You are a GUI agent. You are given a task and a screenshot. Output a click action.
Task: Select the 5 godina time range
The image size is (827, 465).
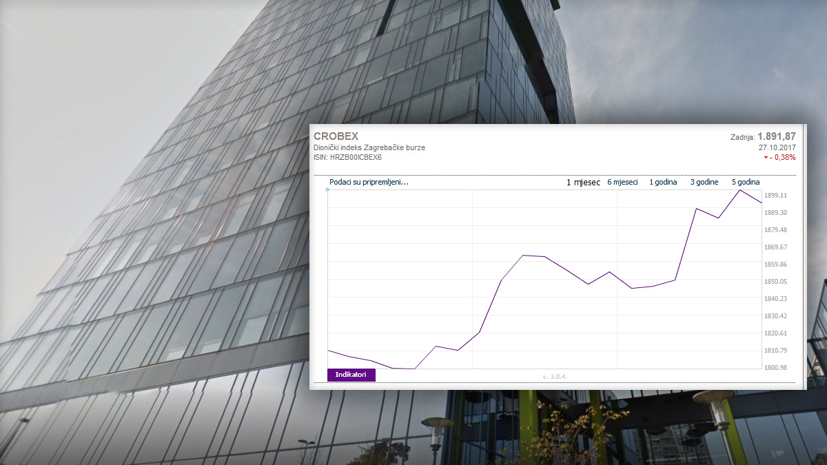click(746, 183)
